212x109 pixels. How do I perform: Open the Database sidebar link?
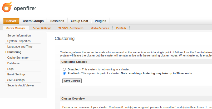click(x=13, y=63)
